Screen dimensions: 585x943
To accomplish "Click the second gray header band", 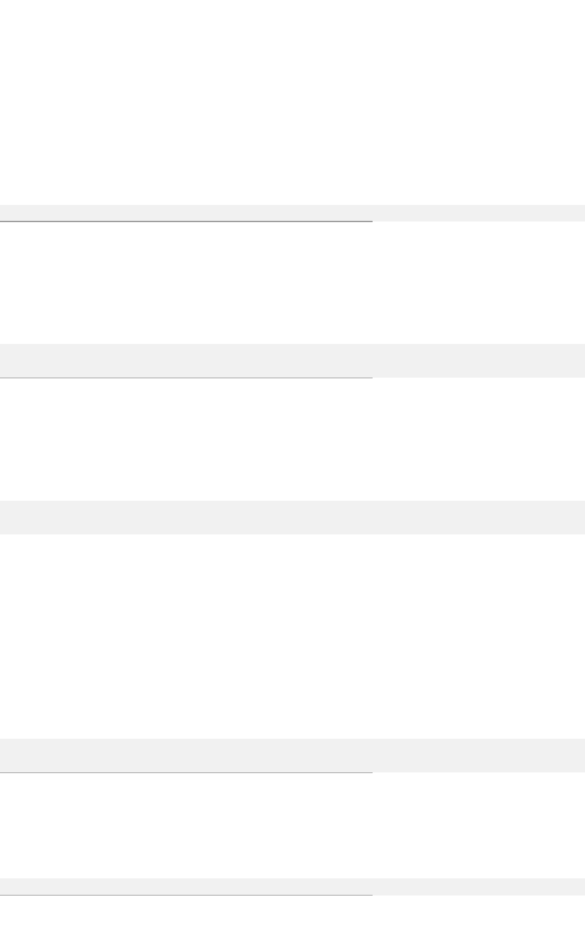I will pyautogui.click(x=292, y=360).
